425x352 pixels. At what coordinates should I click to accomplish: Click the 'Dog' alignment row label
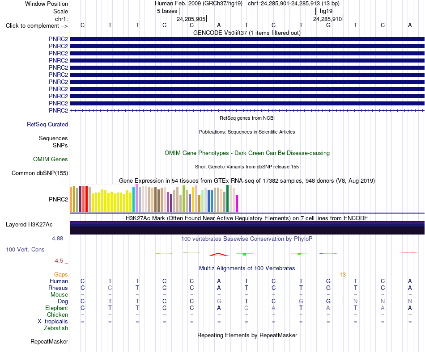pyautogui.click(x=63, y=302)
